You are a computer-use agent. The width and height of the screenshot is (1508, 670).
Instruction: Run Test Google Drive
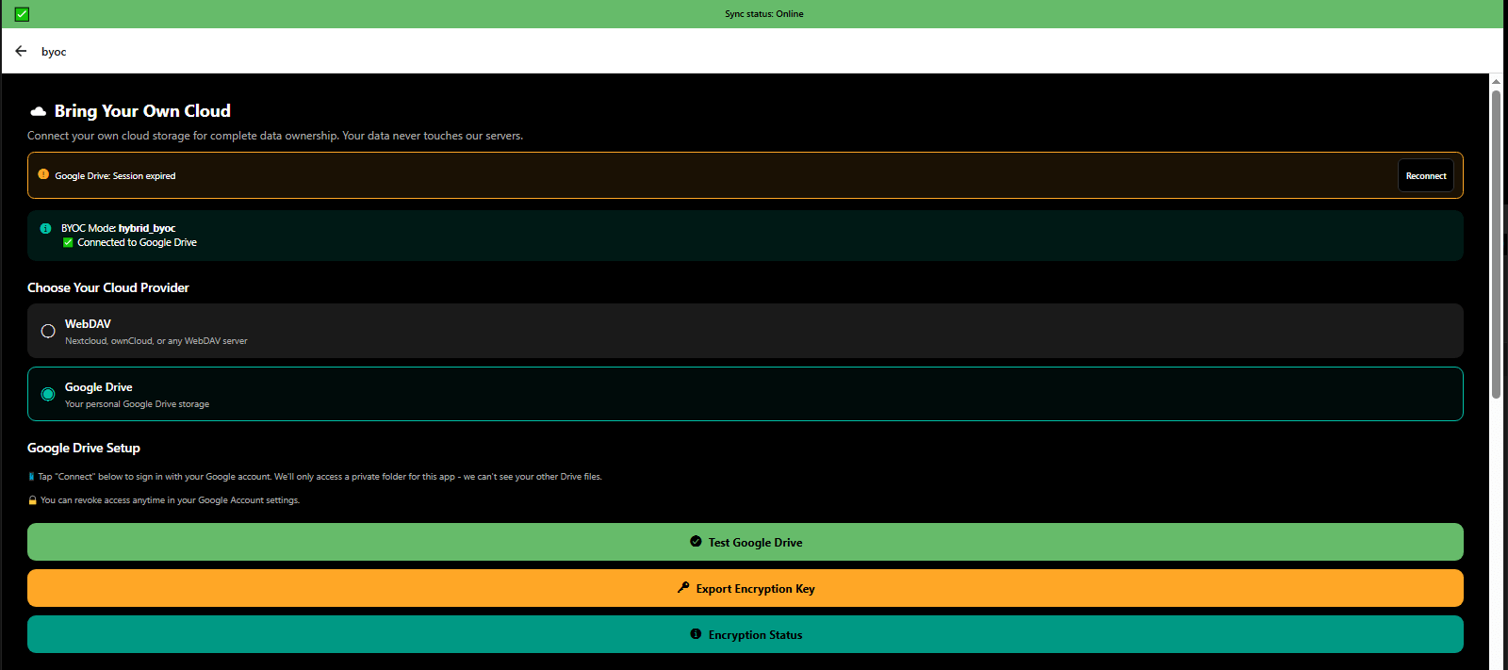(x=745, y=542)
